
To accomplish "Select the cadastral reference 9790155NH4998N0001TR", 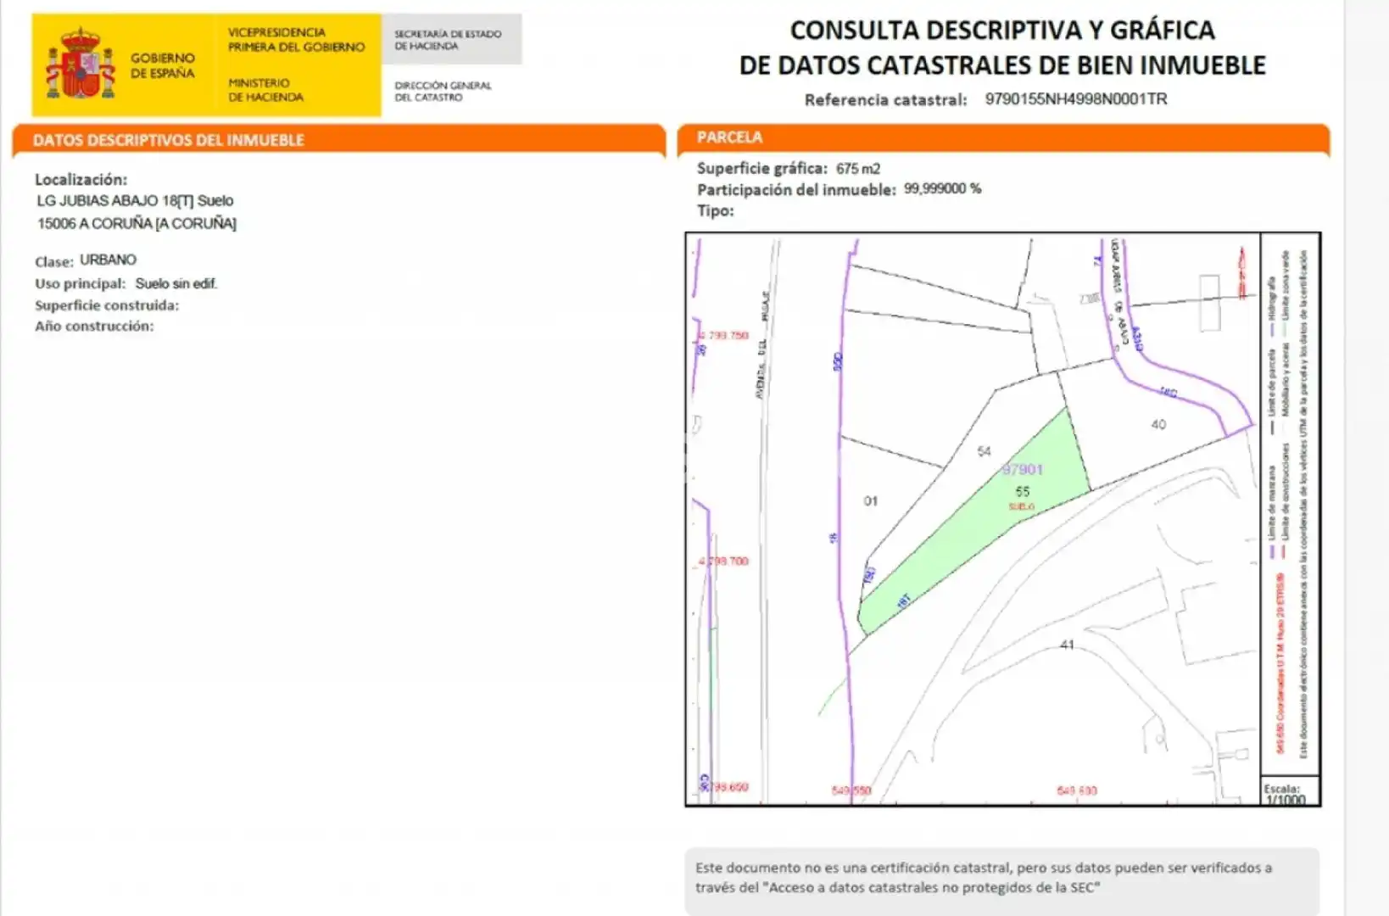I will pos(1075,99).
